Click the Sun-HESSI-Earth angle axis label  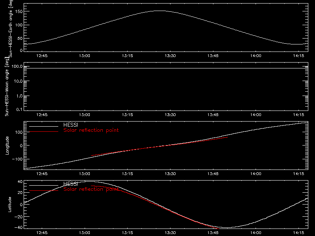pos(11,28)
